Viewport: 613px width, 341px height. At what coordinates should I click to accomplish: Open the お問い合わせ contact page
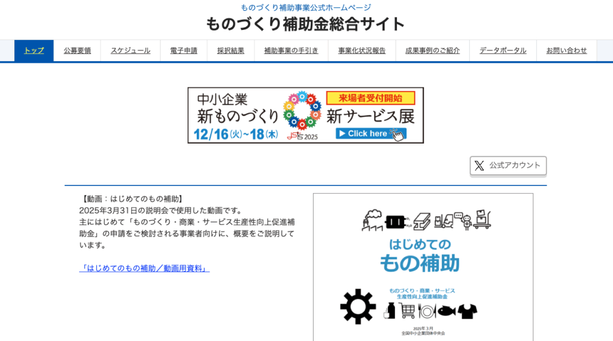pyautogui.click(x=566, y=51)
